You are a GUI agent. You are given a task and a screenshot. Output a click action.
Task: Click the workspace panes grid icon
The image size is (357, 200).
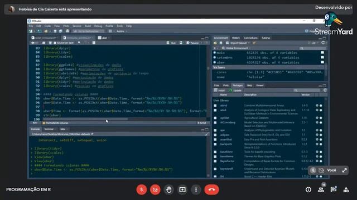point(110,31)
